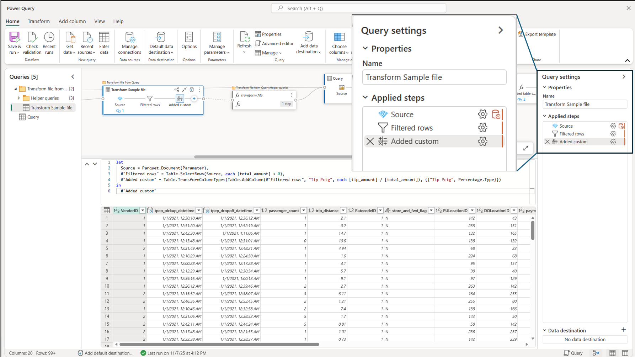This screenshot has height=357, width=635.
Task: Collapse the Transform file from folder
Action: (15, 89)
